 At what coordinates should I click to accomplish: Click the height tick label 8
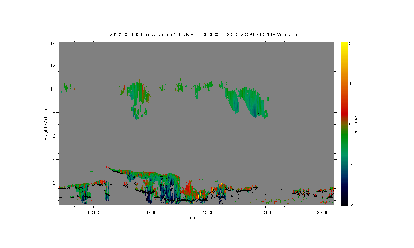[x=54, y=112]
